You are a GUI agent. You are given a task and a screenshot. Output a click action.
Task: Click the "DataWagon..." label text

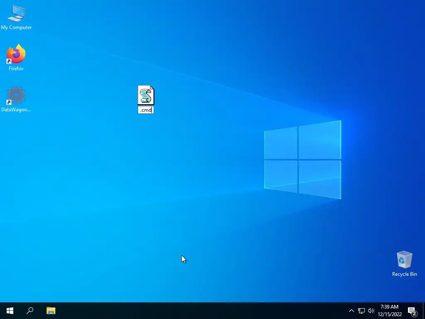[x=16, y=110]
